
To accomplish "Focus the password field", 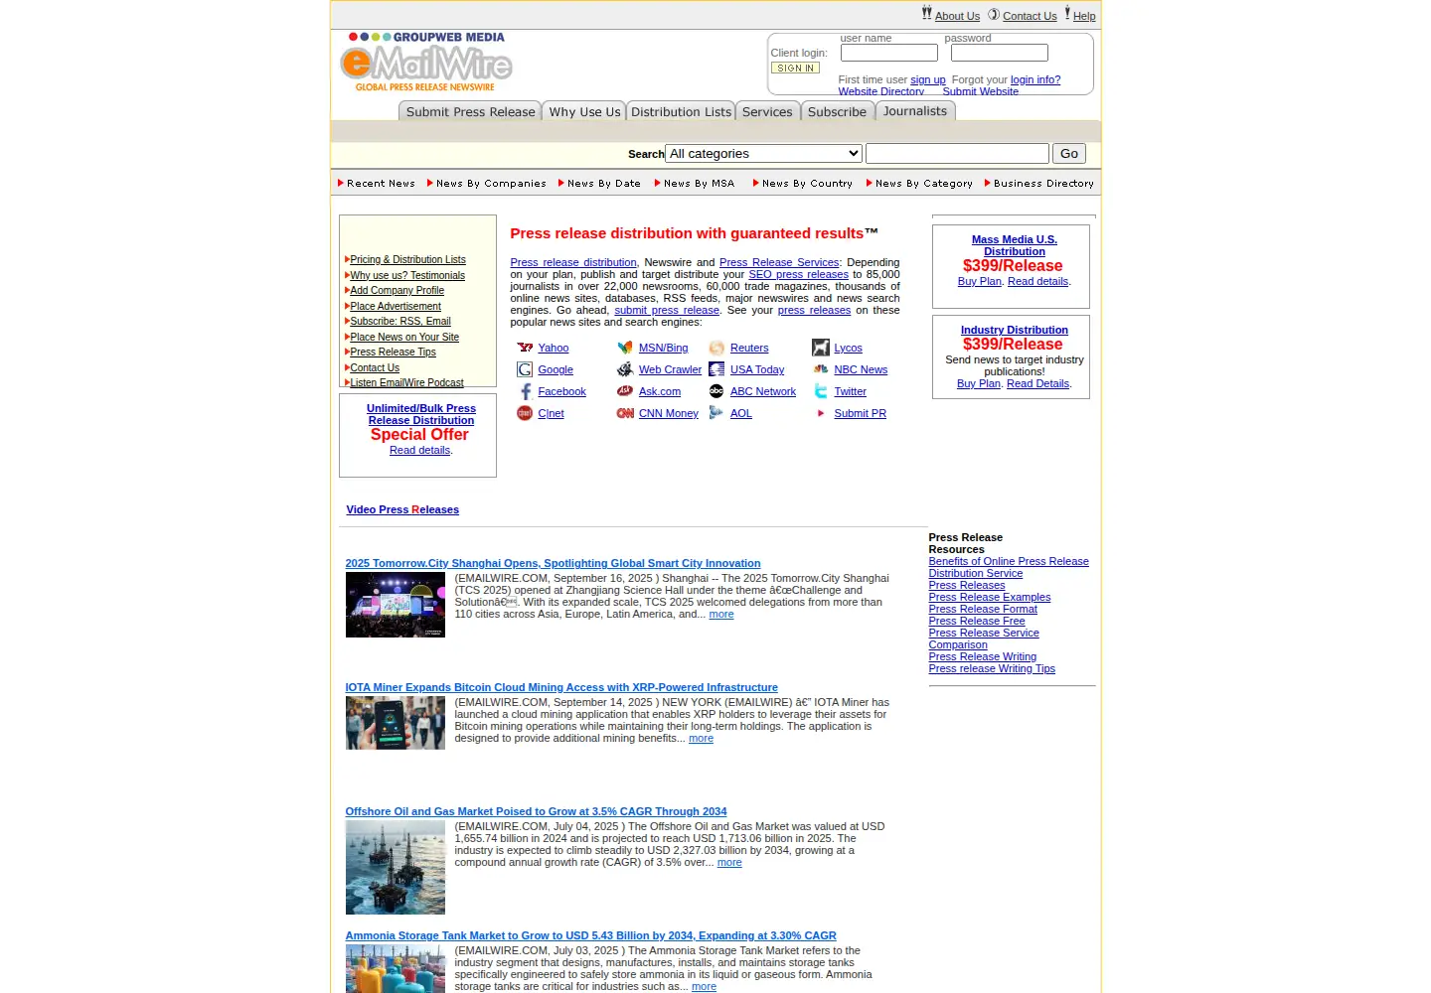I will [1000, 53].
